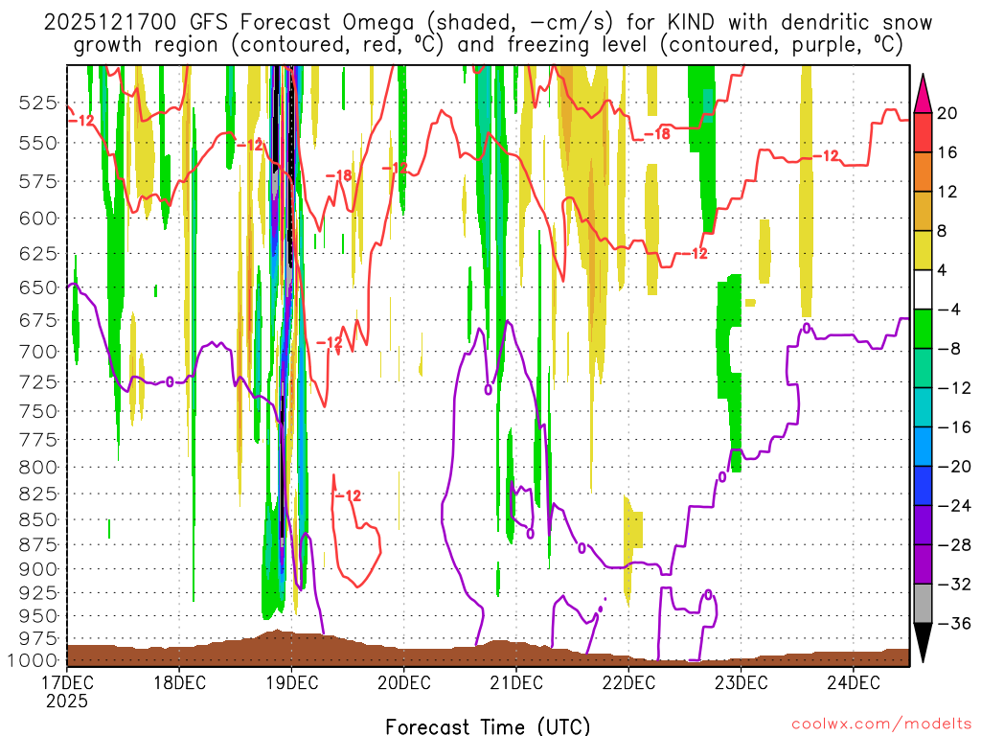This screenshot has width=981, height=736.
Task: Click the pink upward arrow at colorbar top
Action: [x=923, y=93]
